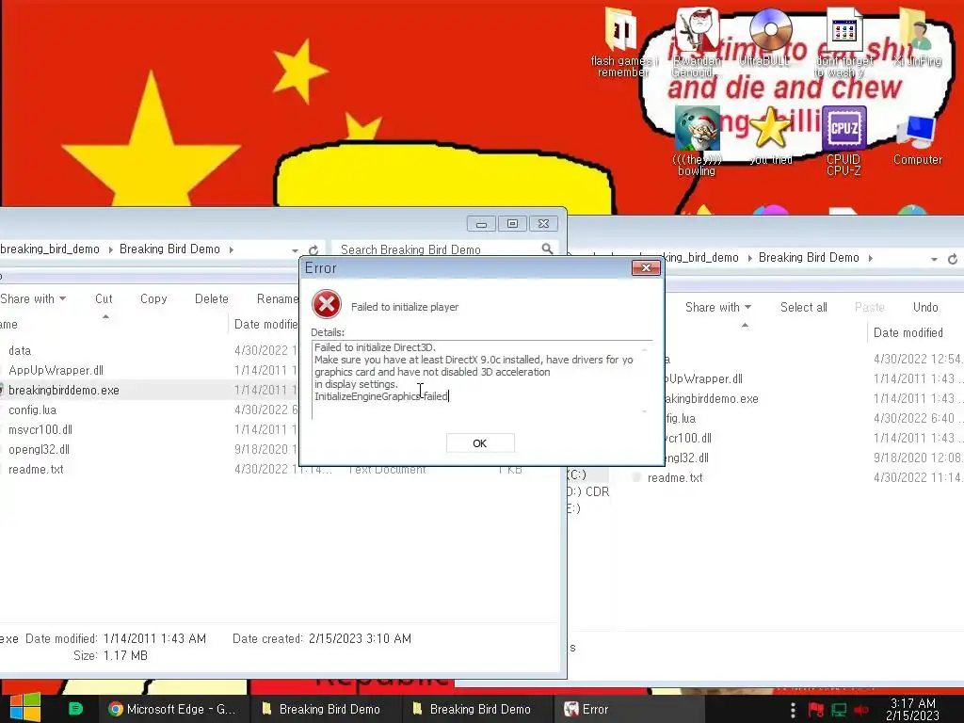Minimize the left Explorer window
This screenshot has width=964, height=723.
pos(481,224)
